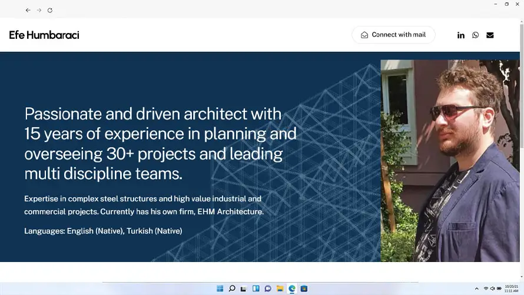The height and width of the screenshot is (295, 524).
Task: Go back with the browser back arrow
Action: click(28, 11)
